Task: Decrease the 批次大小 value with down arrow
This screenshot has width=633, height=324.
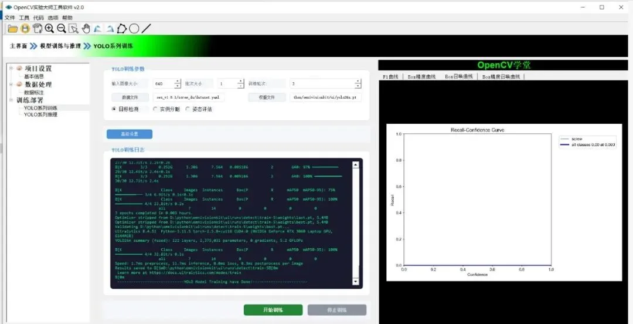Action: pos(241,86)
